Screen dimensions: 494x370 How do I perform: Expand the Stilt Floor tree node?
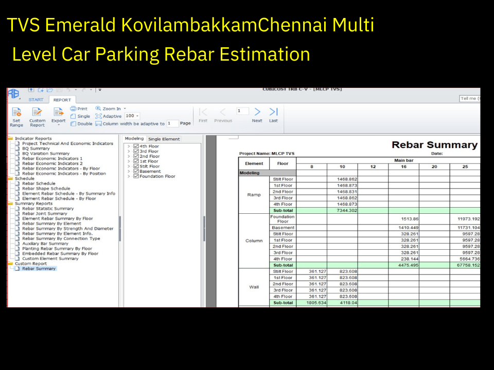click(129, 166)
